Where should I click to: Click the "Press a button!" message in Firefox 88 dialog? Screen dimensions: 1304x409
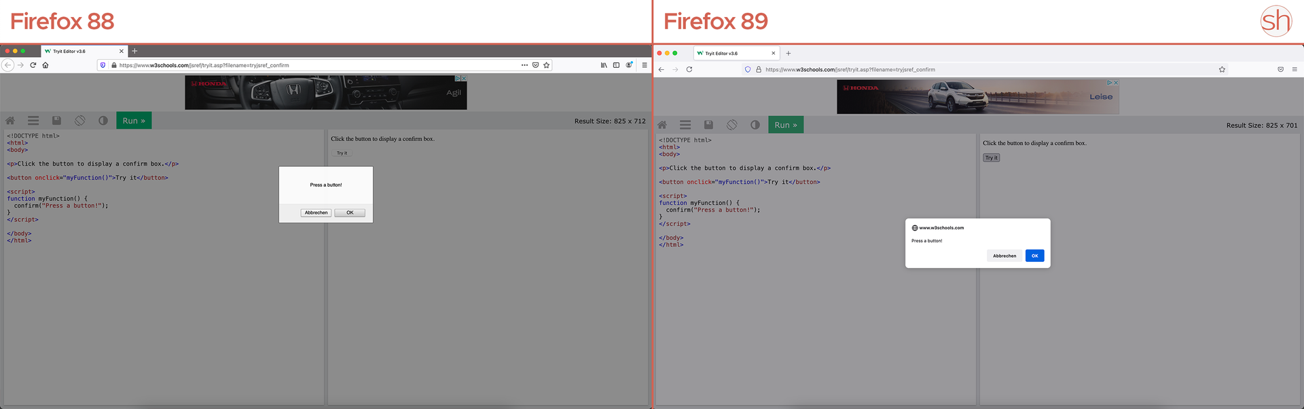pos(326,184)
